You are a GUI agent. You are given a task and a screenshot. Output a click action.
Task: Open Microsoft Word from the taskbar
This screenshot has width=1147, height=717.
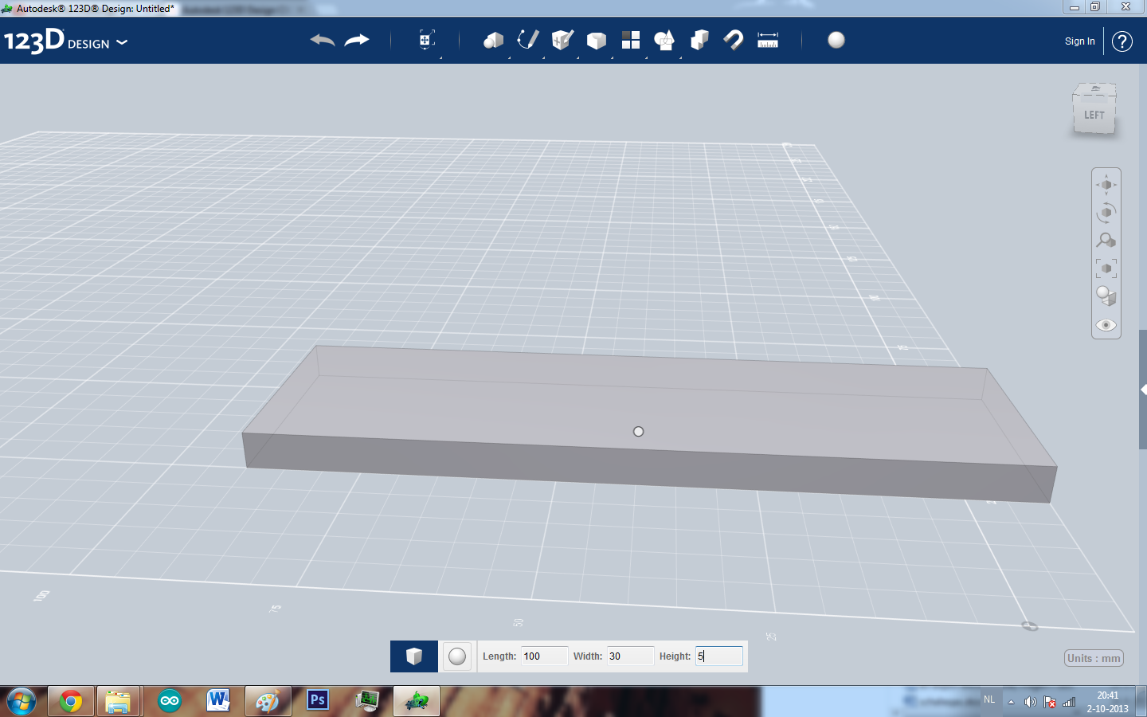[x=218, y=701]
